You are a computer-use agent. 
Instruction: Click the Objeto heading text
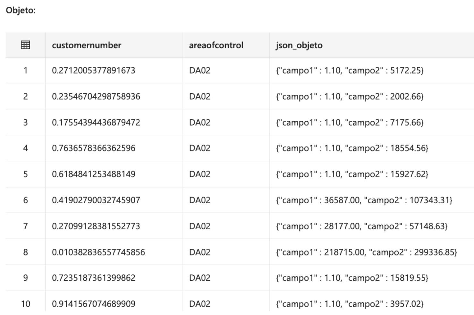(x=21, y=10)
